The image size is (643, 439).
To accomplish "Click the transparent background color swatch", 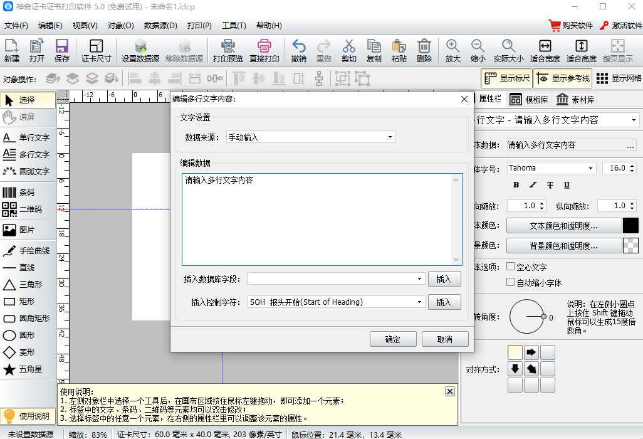I will (x=630, y=246).
